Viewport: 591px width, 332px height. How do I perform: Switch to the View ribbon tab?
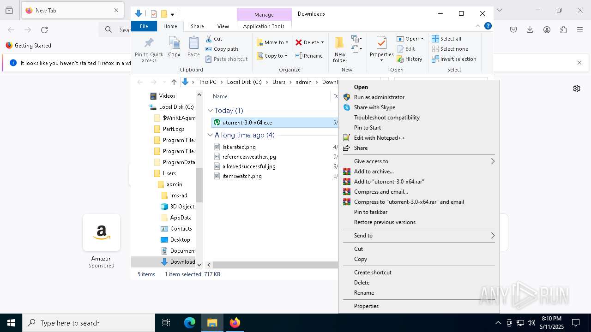point(223,26)
